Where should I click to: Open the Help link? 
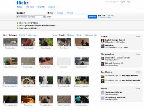click(x=128, y=2)
